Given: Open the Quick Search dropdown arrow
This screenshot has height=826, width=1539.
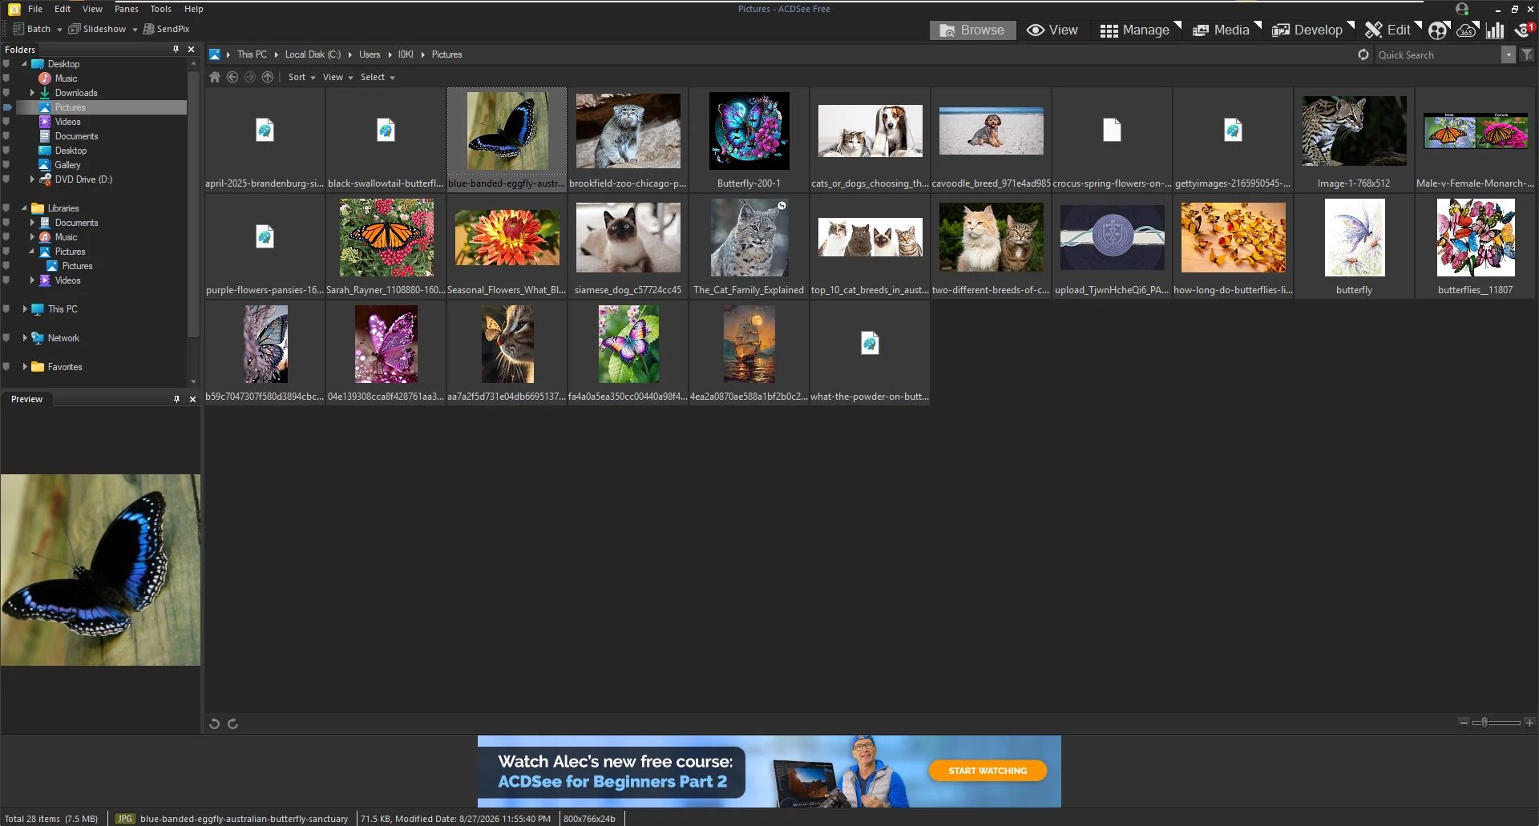Looking at the screenshot, I should point(1508,54).
